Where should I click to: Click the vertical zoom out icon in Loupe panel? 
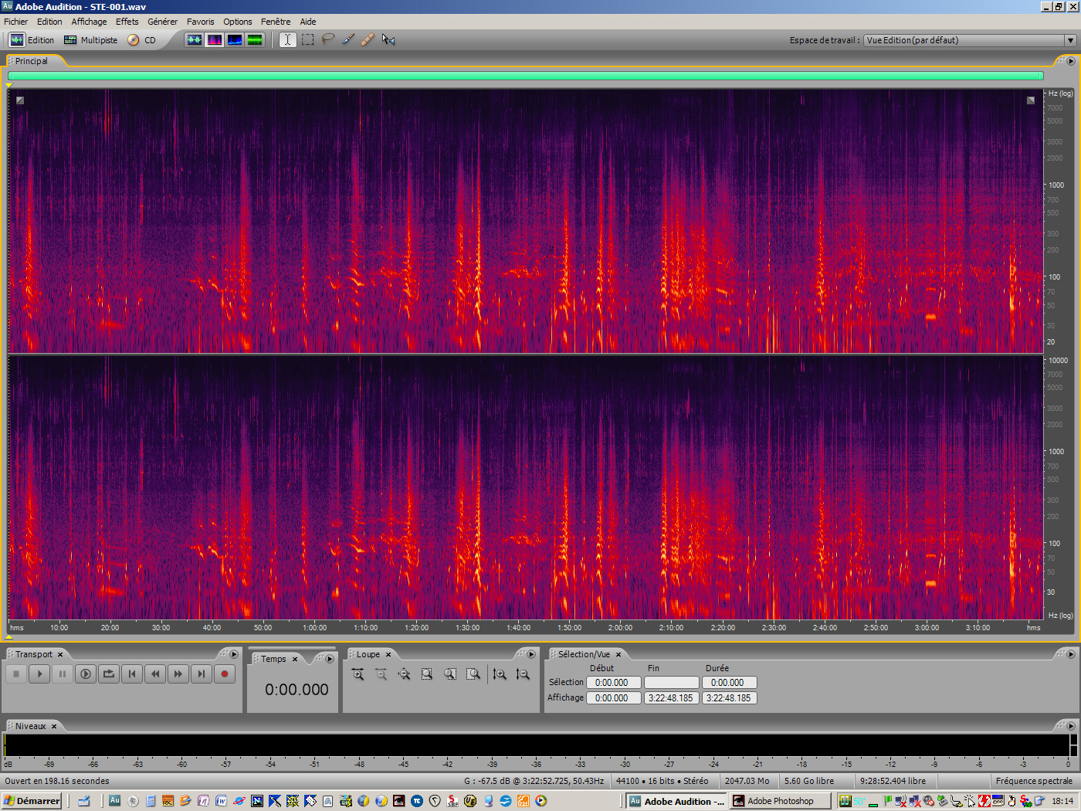(523, 674)
